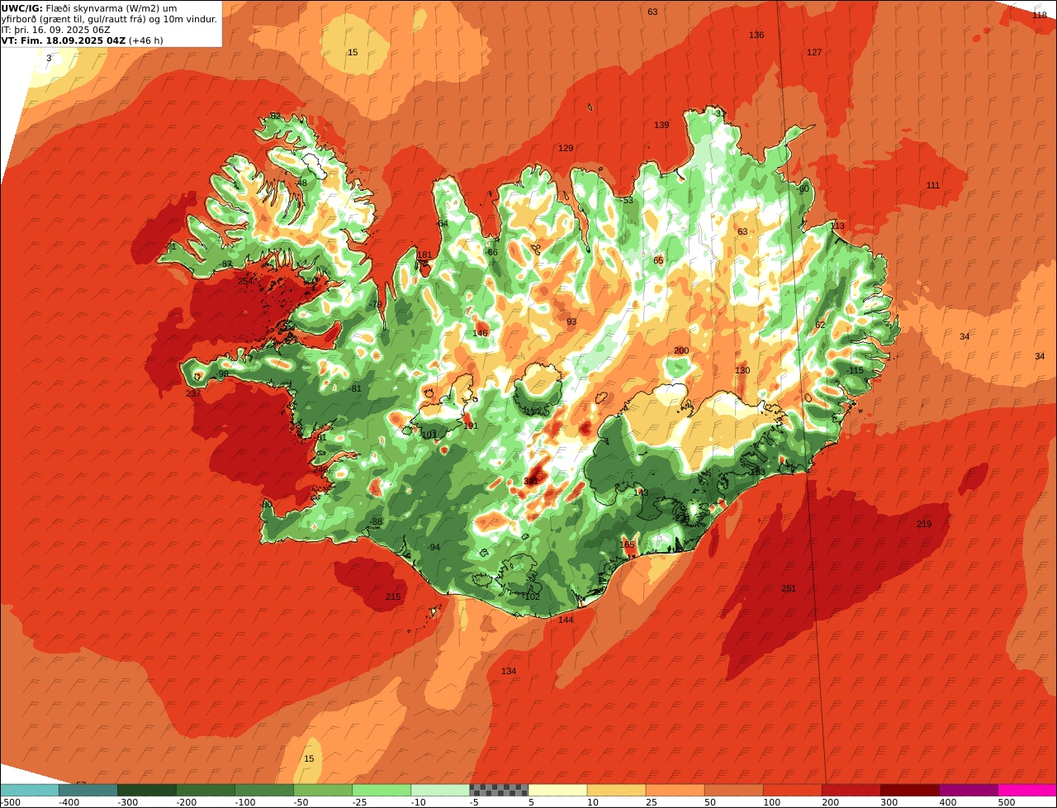Click the checkered -5 to 5 legend swatch
1057x808 pixels.
(x=499, y=790)
